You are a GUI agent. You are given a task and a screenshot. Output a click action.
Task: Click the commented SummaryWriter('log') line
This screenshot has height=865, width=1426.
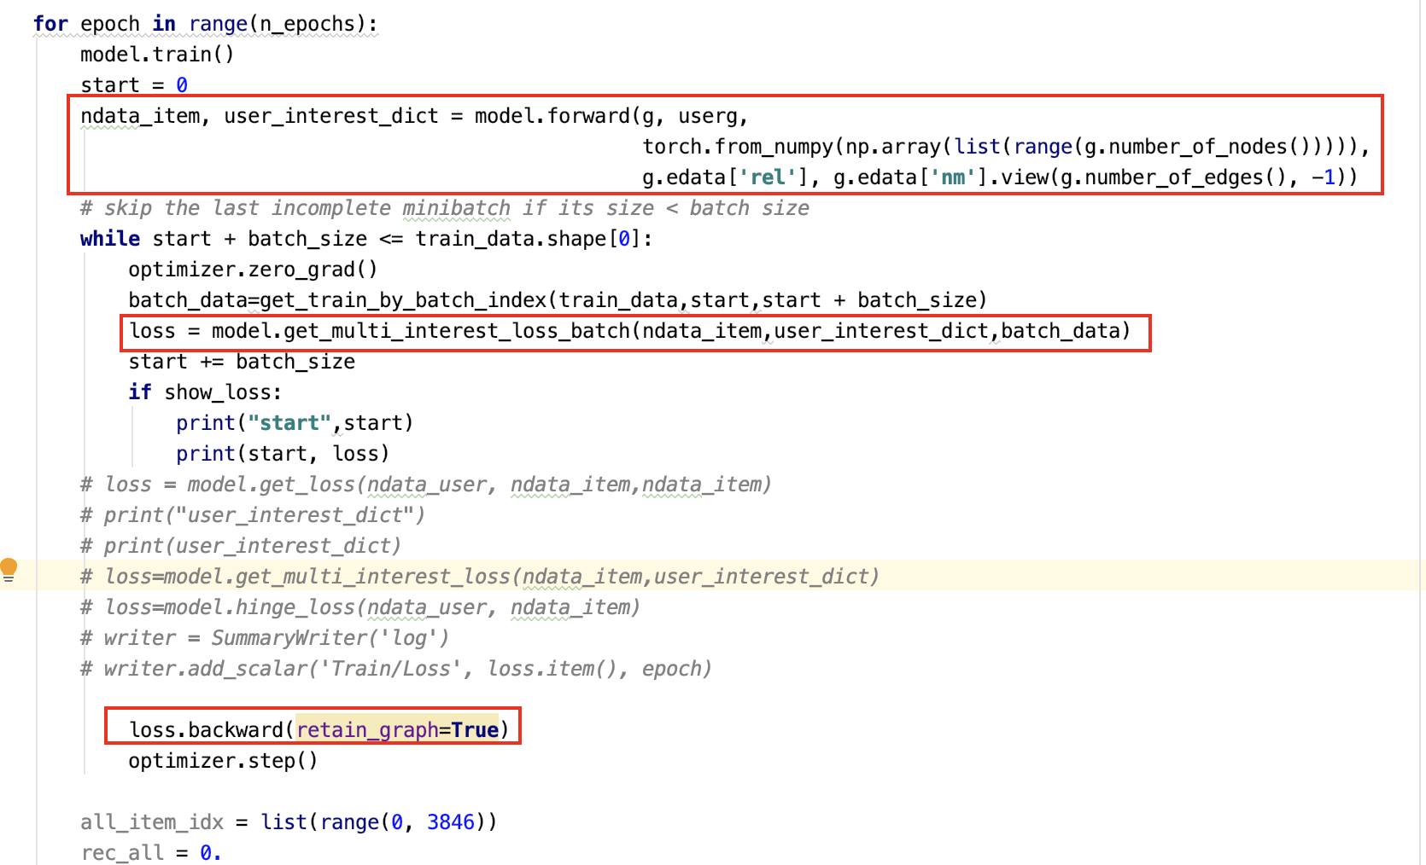[x=265, y=638]
